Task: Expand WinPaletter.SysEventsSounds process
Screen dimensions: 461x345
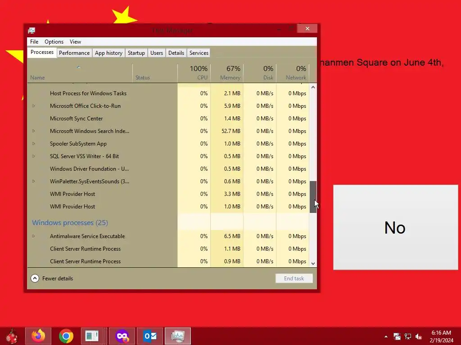Action: (33, 181)
